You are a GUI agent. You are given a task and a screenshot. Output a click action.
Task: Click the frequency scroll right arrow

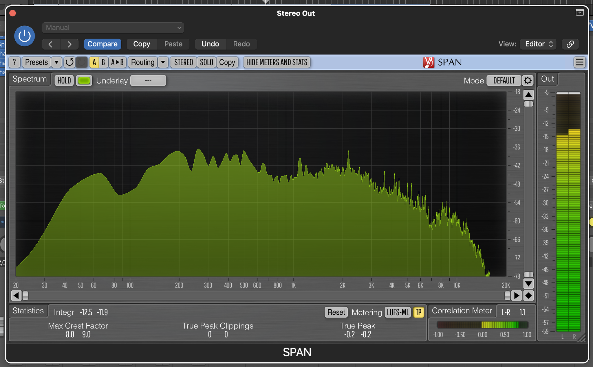click(x=517, y=296)
